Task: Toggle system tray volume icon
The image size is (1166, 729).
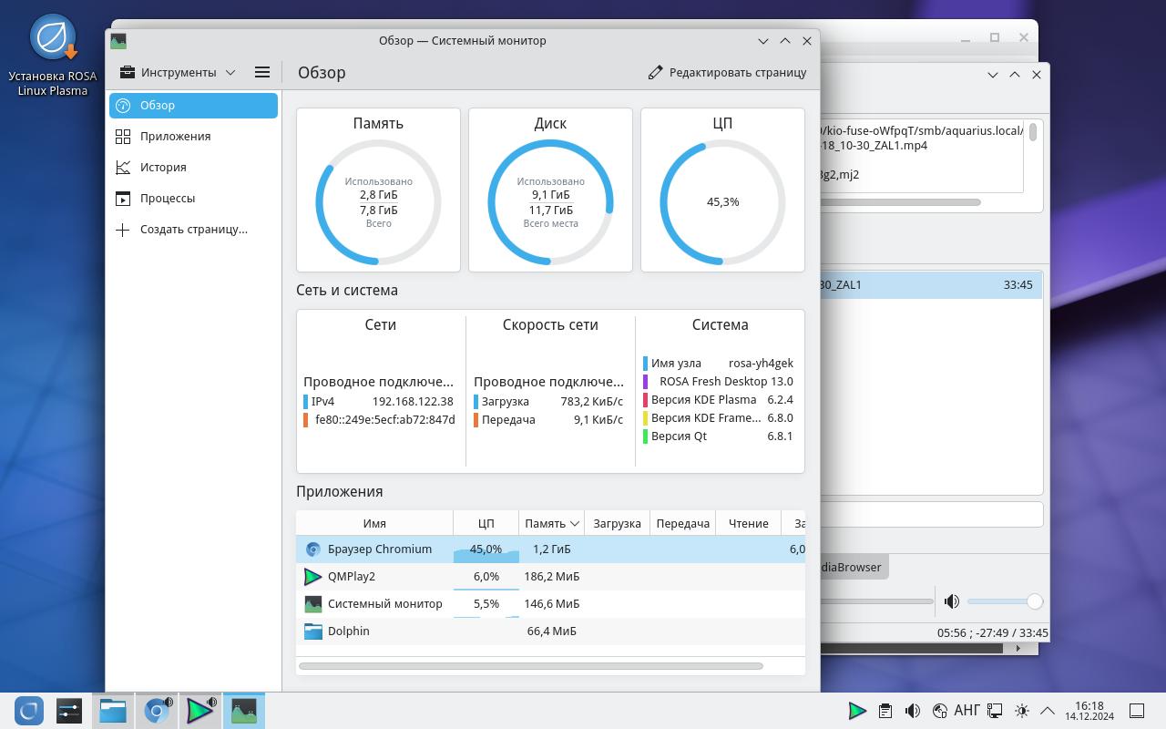Action: coord(912,711)
